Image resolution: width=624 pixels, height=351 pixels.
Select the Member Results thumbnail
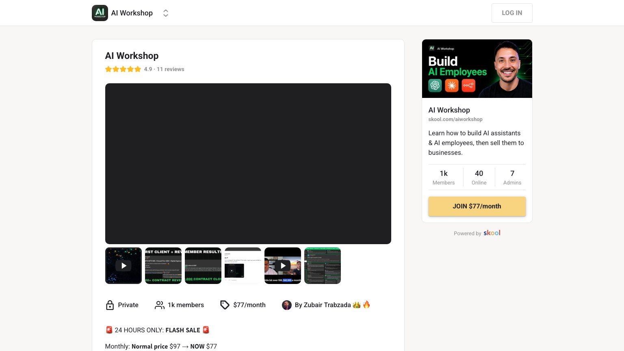coord(203,266)
